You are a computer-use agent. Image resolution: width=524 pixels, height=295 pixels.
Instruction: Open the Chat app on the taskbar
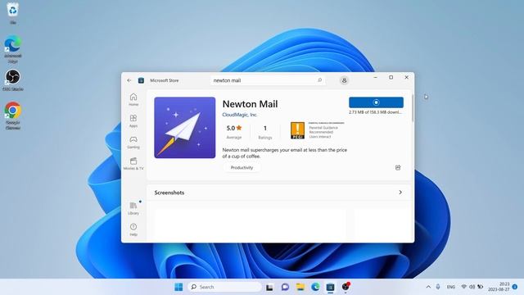click(x=285, y=287)
